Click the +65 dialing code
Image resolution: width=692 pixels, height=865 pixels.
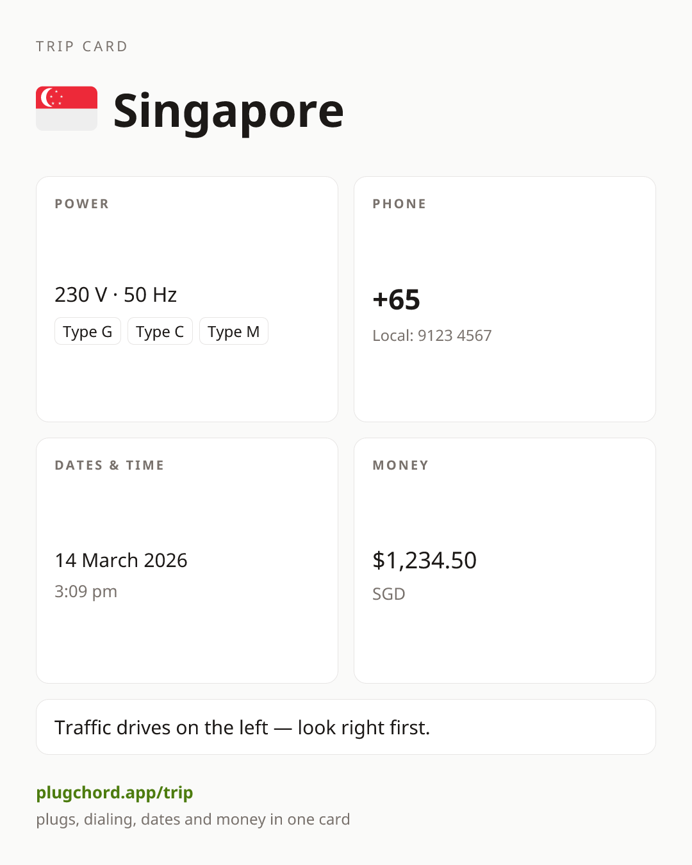(397, 299)
